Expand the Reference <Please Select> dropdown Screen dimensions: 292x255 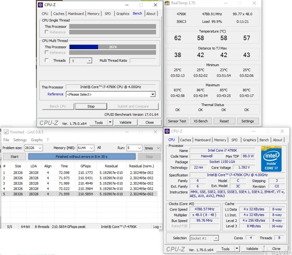pos(153,94)
